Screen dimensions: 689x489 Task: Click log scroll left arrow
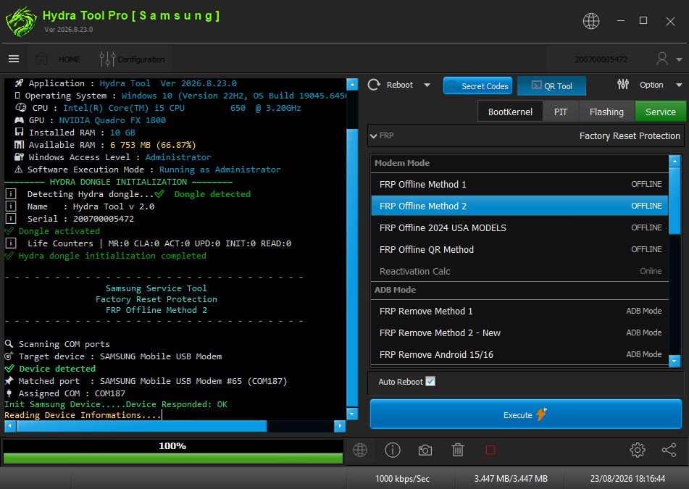(10, 426)
